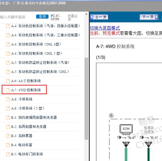Click the keyword search input field
This screenshot has height=161, width=162.
[17, 17]
